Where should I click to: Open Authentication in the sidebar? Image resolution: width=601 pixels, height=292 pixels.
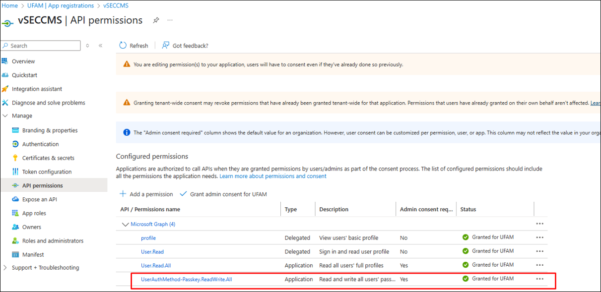click(41, 144)
